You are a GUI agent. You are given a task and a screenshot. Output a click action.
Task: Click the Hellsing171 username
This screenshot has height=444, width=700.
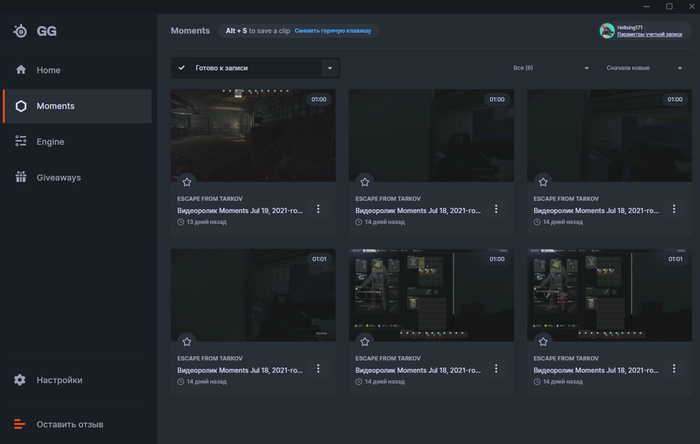coord(630,28)
